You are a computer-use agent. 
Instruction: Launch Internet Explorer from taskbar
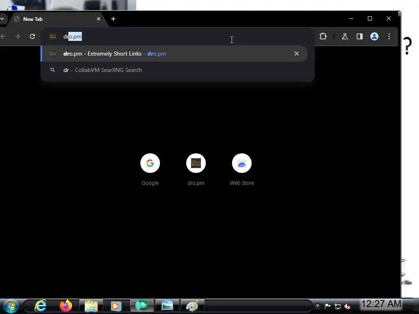(x=41, y=306)
